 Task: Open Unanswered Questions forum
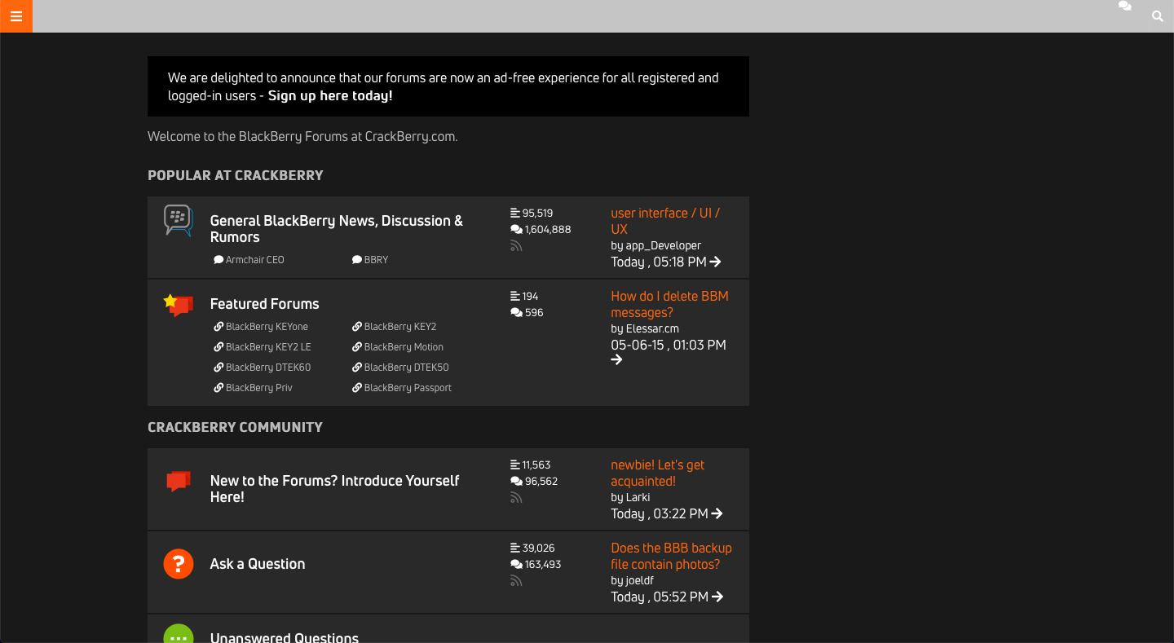285,636
